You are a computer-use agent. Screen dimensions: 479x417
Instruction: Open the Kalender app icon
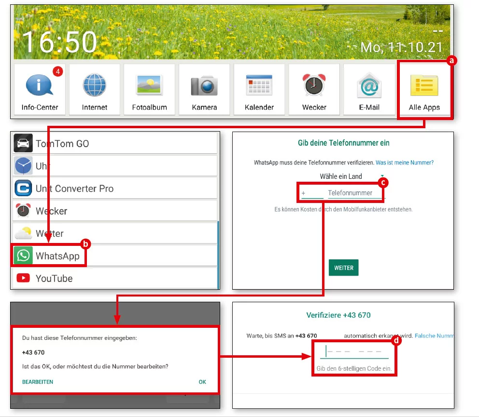[x=259, y=90]
